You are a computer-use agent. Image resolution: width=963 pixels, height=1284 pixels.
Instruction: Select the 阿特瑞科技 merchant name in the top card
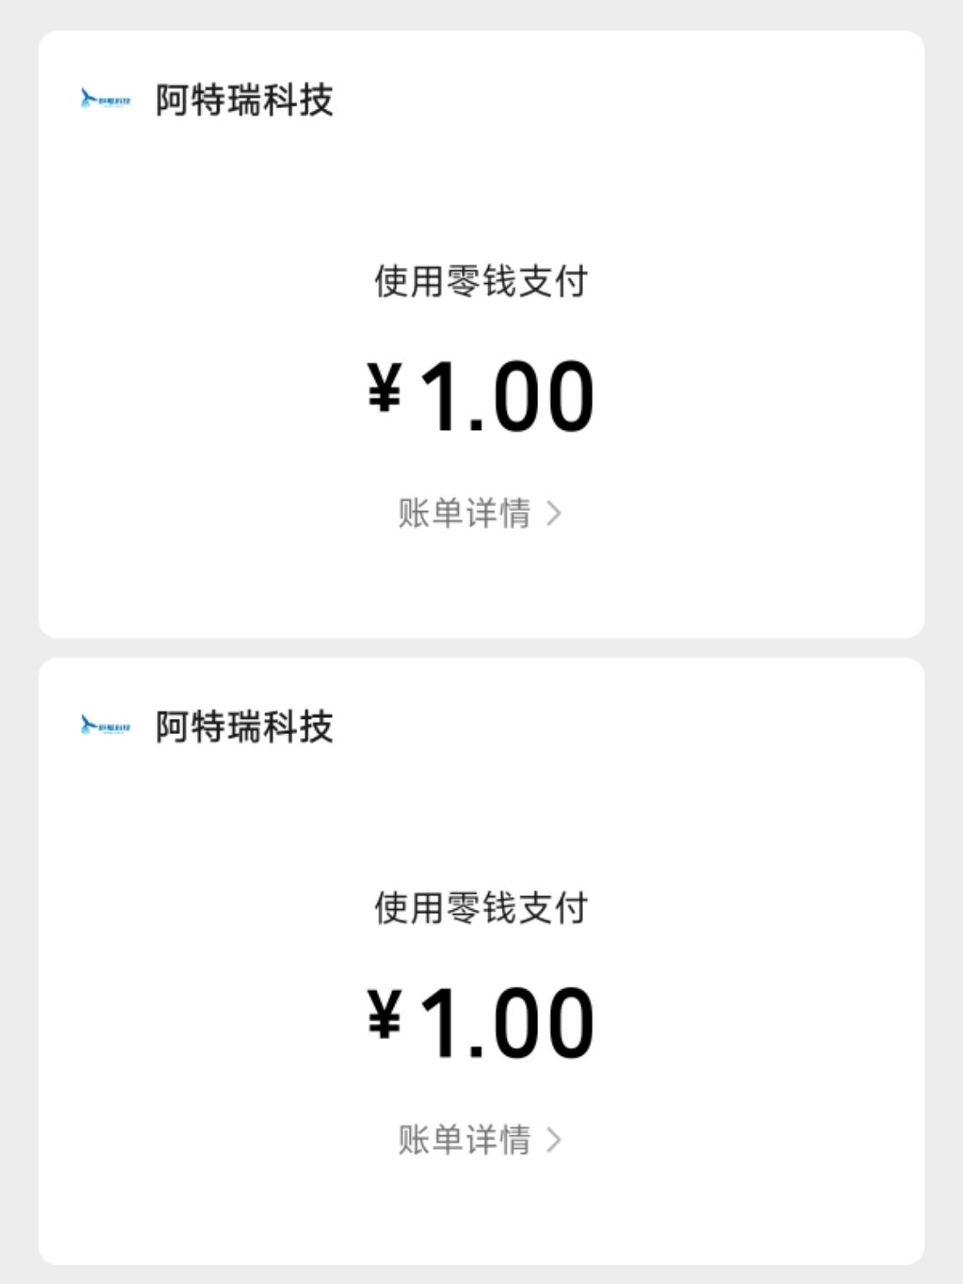coord(244,101)
